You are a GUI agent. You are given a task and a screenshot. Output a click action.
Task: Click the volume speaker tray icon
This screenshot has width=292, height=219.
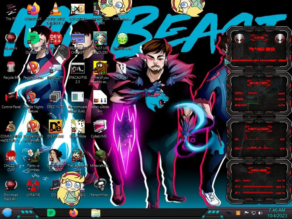tap(260, 213)
